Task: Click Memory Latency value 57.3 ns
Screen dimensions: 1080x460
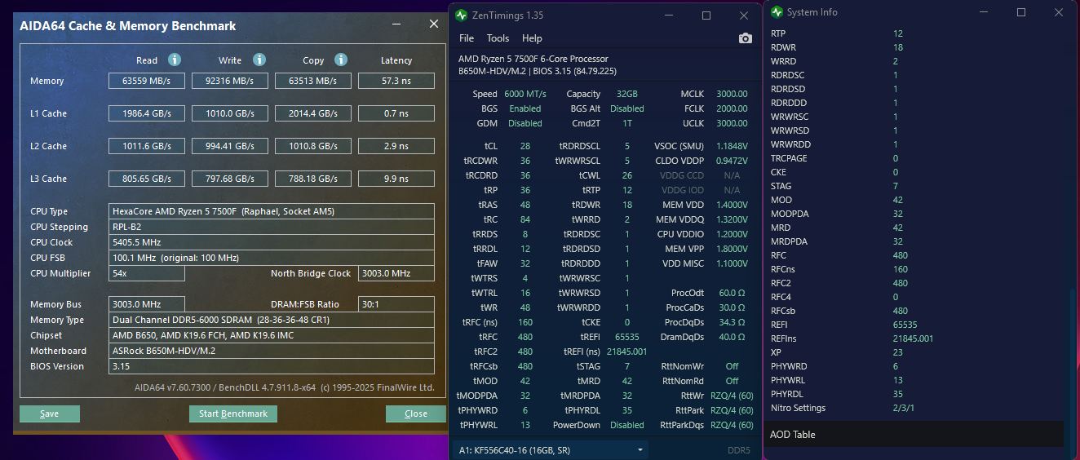Action: click(x=396, y=81)
